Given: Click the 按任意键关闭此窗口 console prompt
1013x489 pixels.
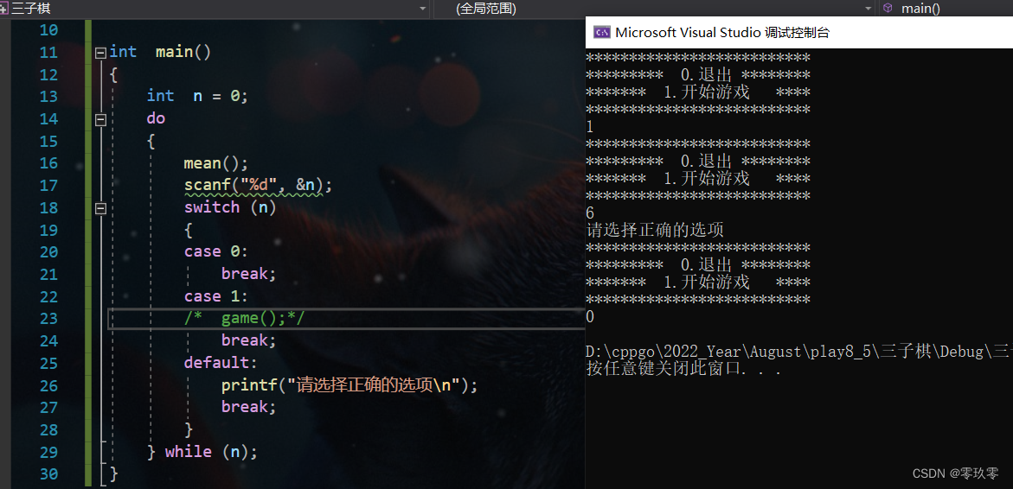Looking at the screenshot, I should [x=683, y=369].
